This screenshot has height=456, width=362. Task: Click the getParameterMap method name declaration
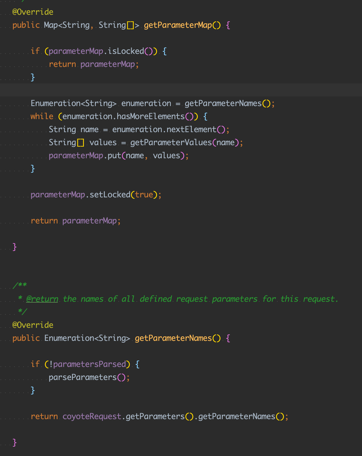click(x=178, y=25)
